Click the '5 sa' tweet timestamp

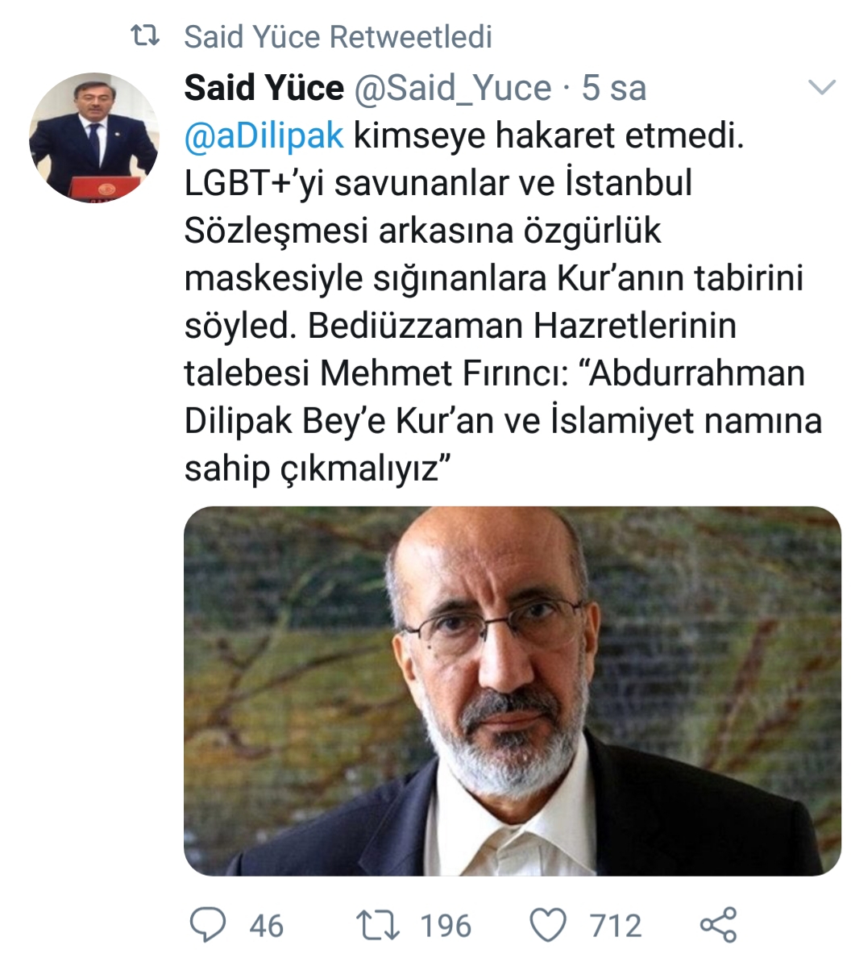click(x=613, y=89)
